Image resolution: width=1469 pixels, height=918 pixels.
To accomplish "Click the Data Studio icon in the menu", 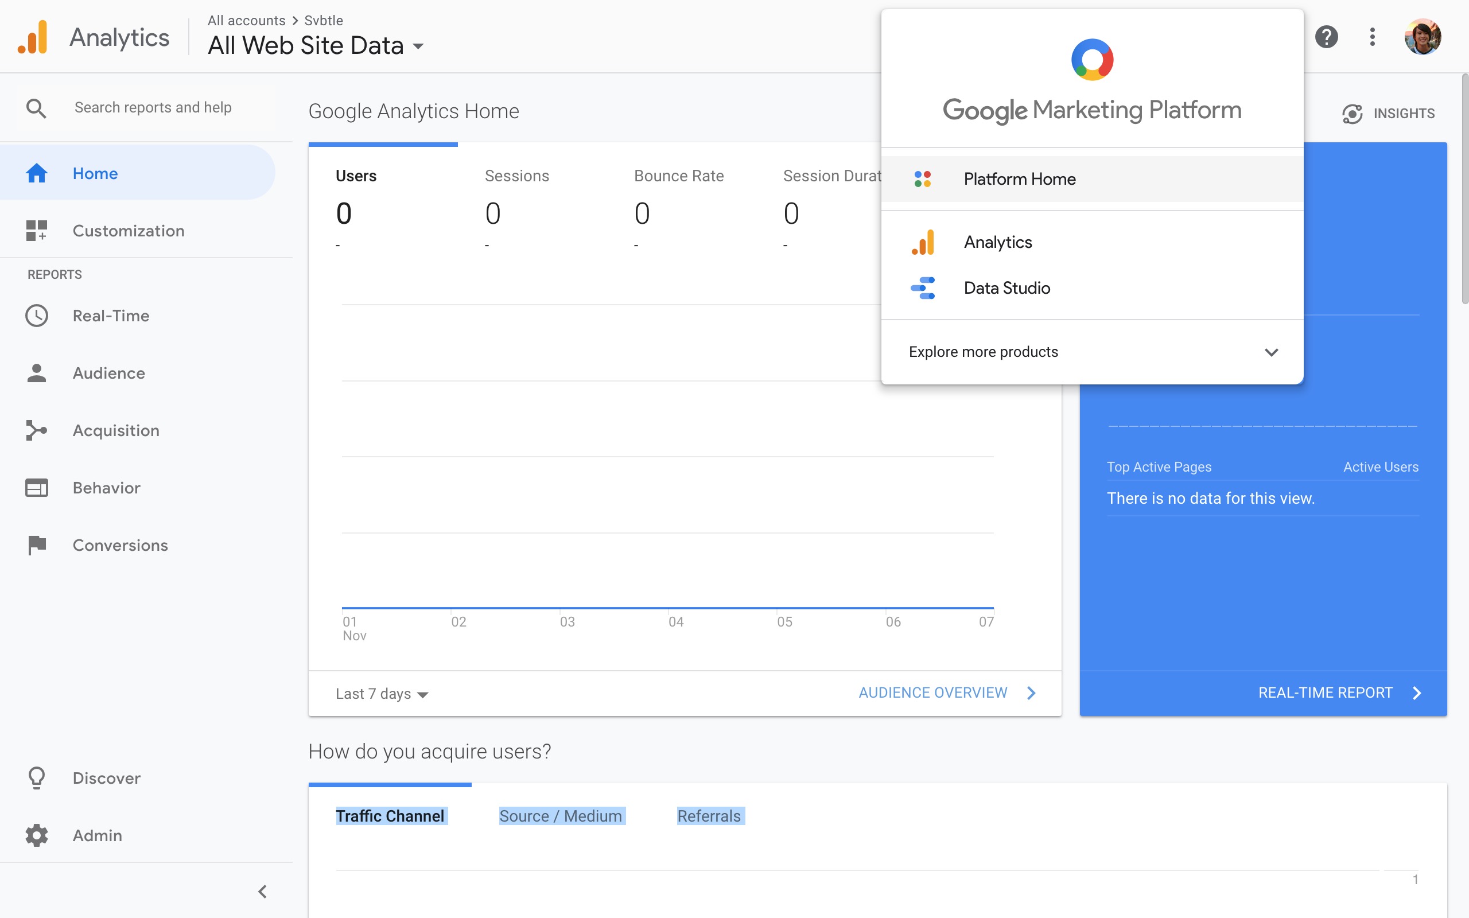I will click(x=923, y=287).
